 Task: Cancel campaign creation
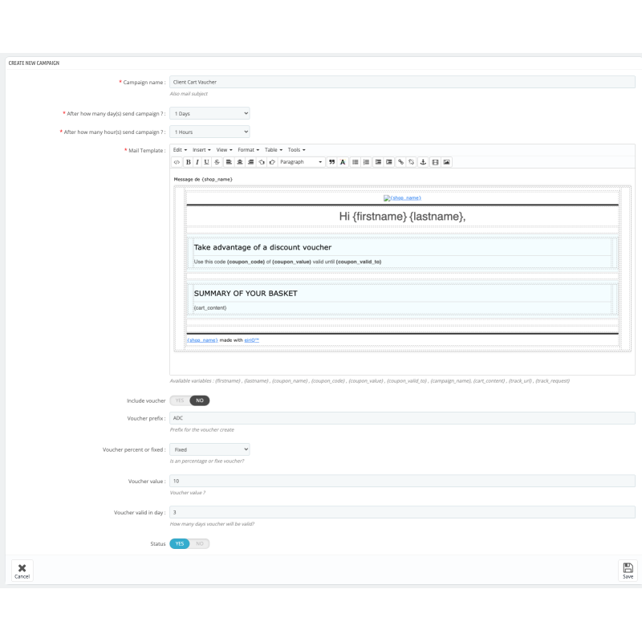tap(22, 570)
